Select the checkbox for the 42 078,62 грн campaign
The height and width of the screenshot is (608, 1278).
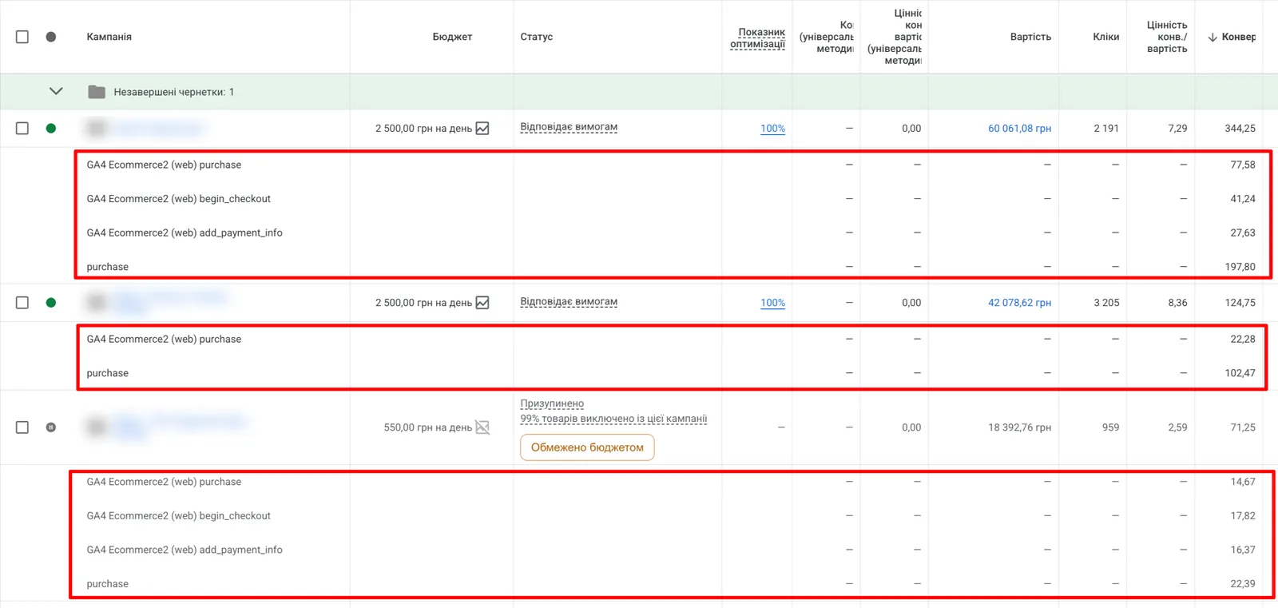pyautogui.click(x=22, y=303)
